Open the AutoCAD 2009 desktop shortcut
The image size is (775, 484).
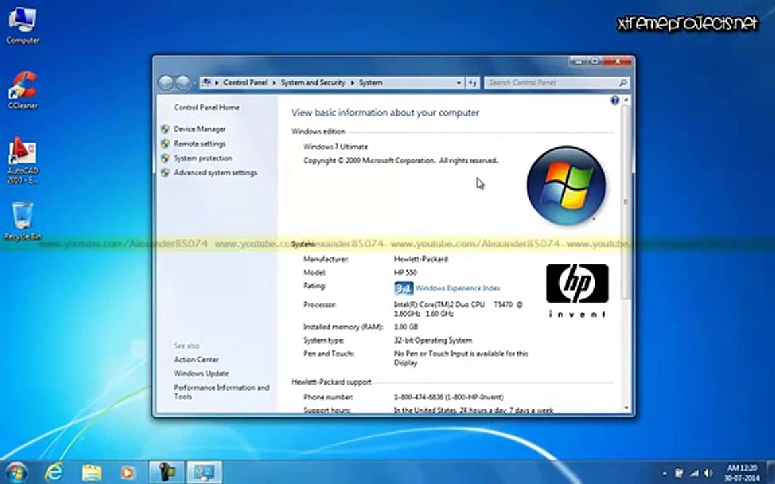tap(22, 160)
